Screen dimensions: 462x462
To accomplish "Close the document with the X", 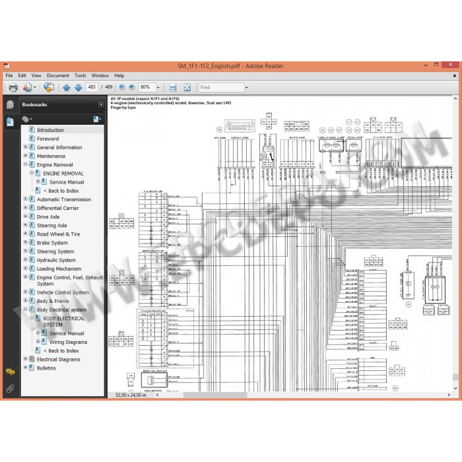I will (x=455, y=76).
